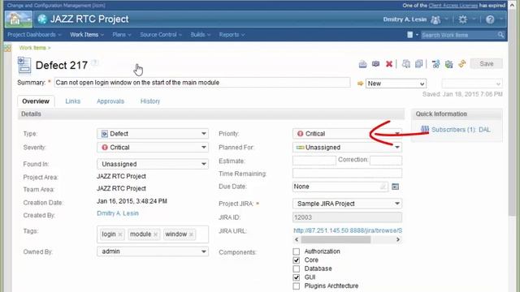This screenshot has height=292, width=520.
Task: Click the small icon at the left page edge
Action: (7, 48)
